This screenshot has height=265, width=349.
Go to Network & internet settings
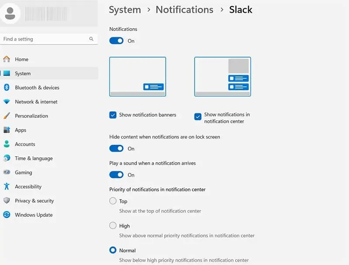(49, 102)
